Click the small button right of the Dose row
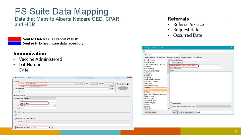This screenshot has width=241, height=135. coord(112,86)
